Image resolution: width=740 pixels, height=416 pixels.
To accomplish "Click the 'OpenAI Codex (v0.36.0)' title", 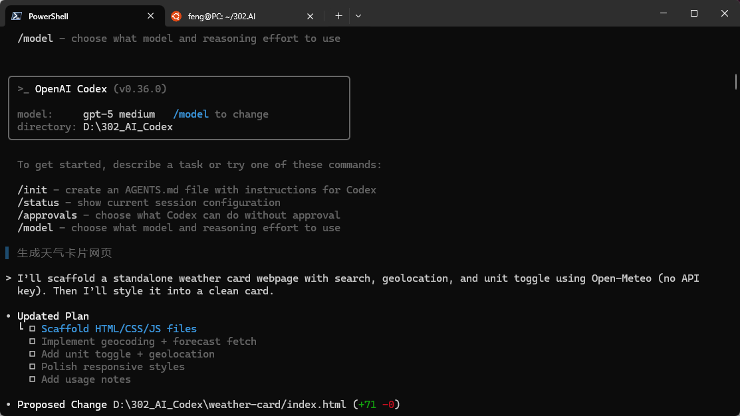I will pyautogui.click(x=100, y=89).
